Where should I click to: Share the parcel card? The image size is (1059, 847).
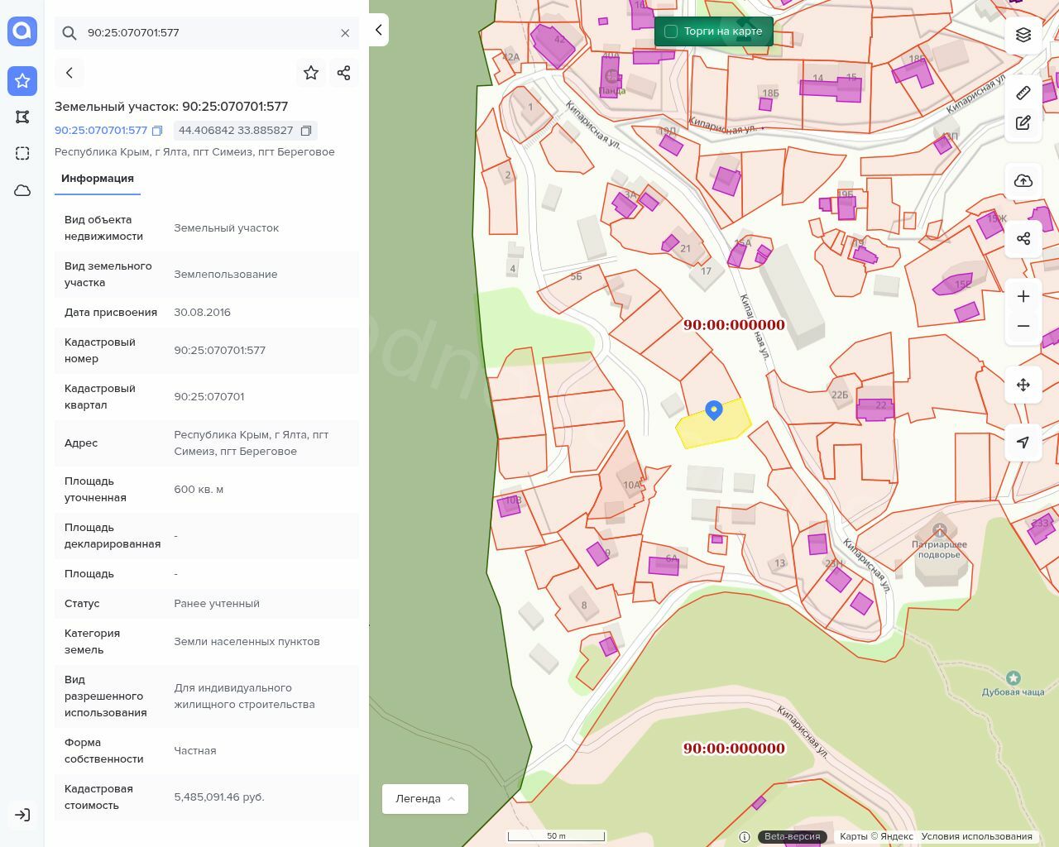[344, 73]
